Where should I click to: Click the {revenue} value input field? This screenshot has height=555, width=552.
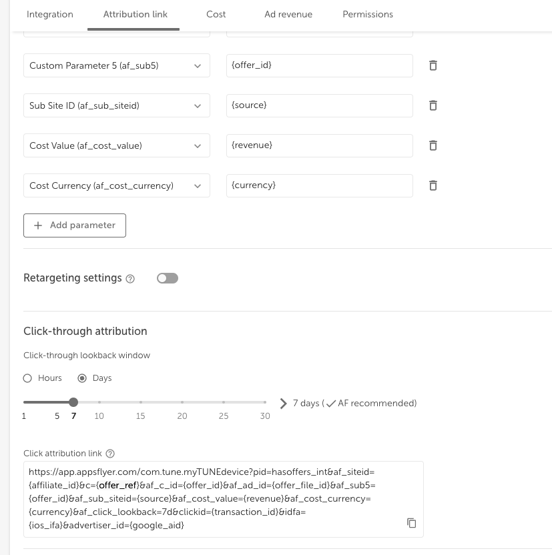(319, 145)
